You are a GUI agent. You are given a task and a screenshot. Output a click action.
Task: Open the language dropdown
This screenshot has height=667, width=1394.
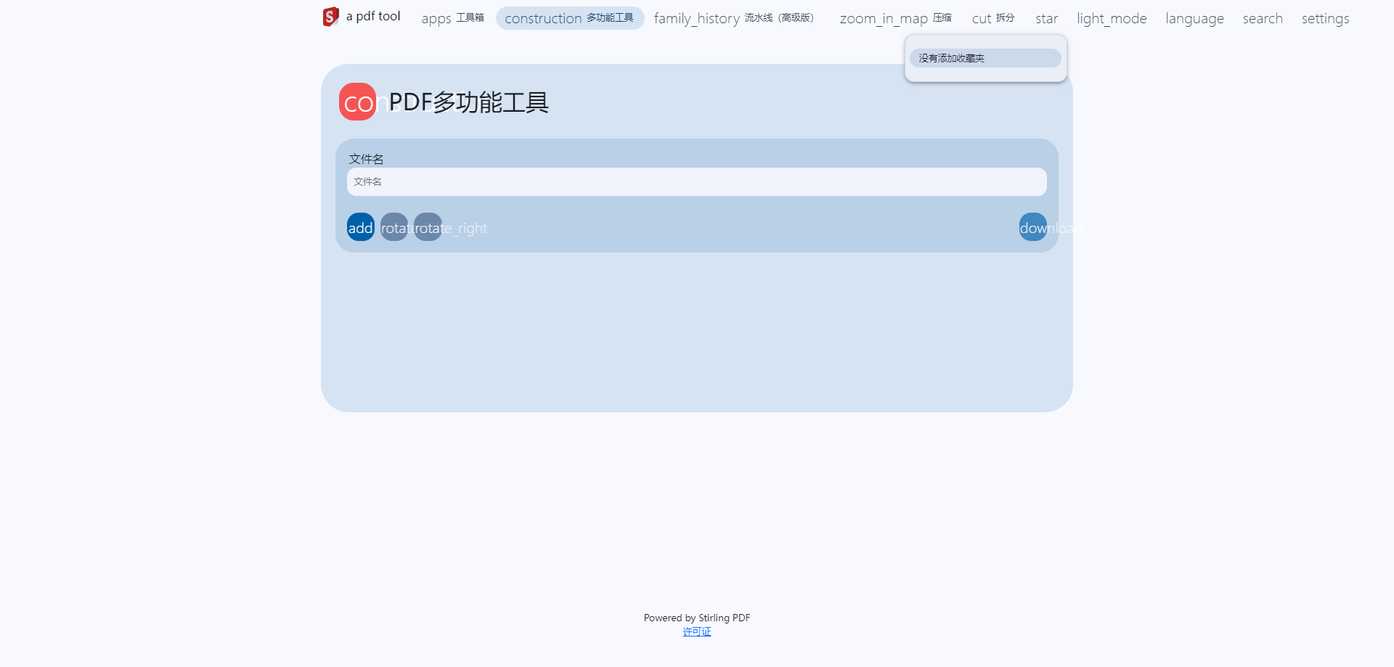click(1194, 18)
